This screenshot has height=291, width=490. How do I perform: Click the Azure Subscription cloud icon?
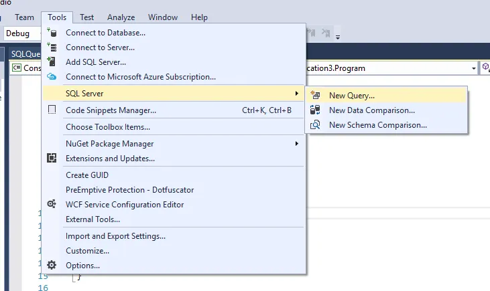(x=52, y=77)
